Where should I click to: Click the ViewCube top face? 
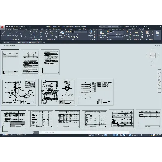click(x=152, y=55)
